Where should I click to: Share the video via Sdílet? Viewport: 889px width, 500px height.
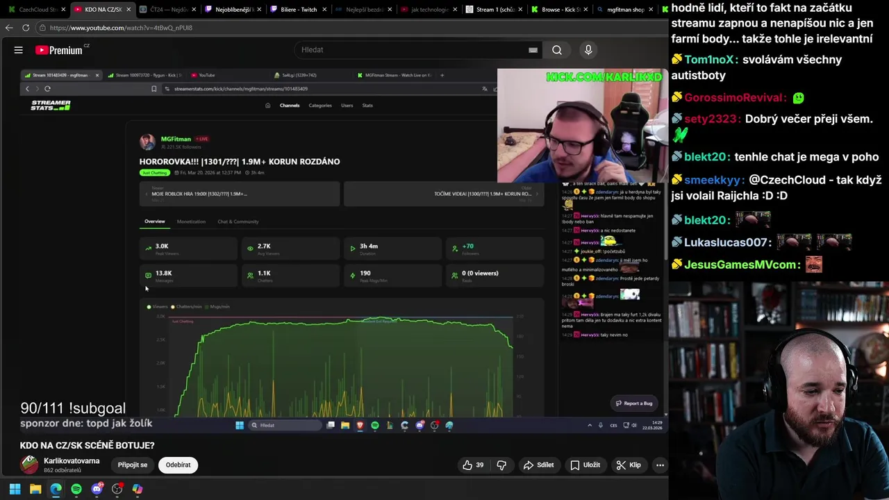pyautogui.click(x=539, y=465)
